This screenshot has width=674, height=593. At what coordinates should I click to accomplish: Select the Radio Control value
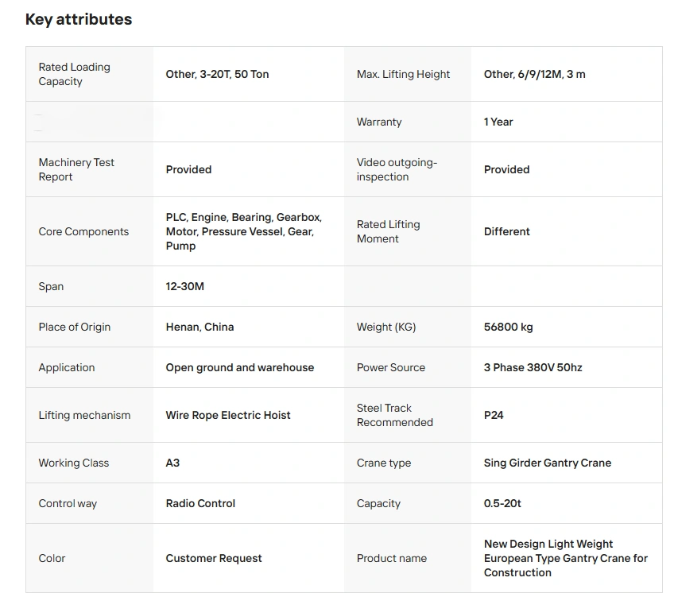coord(200,503)
